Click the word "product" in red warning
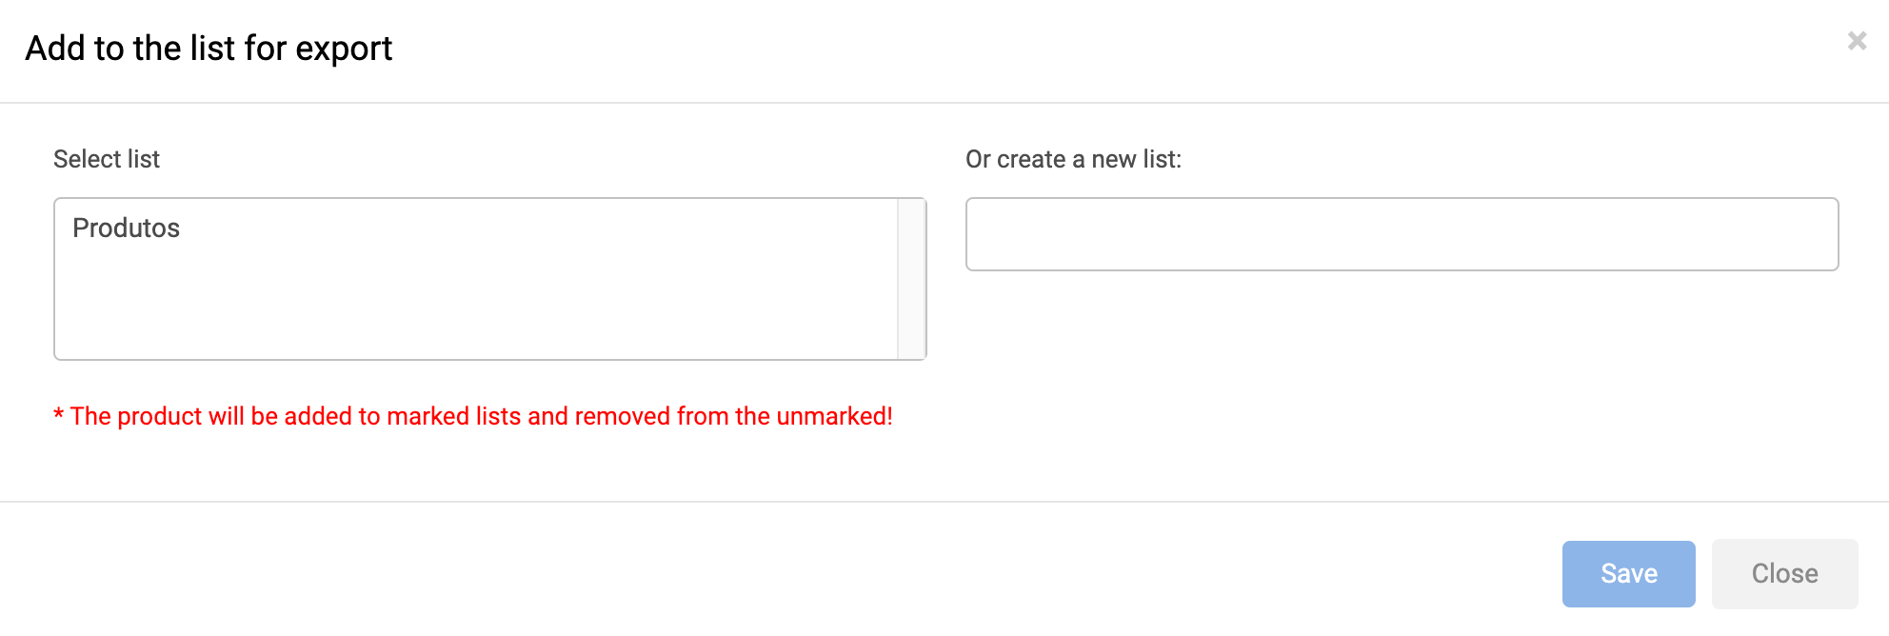Screen dimensions: 1889x636 (159, 416)
